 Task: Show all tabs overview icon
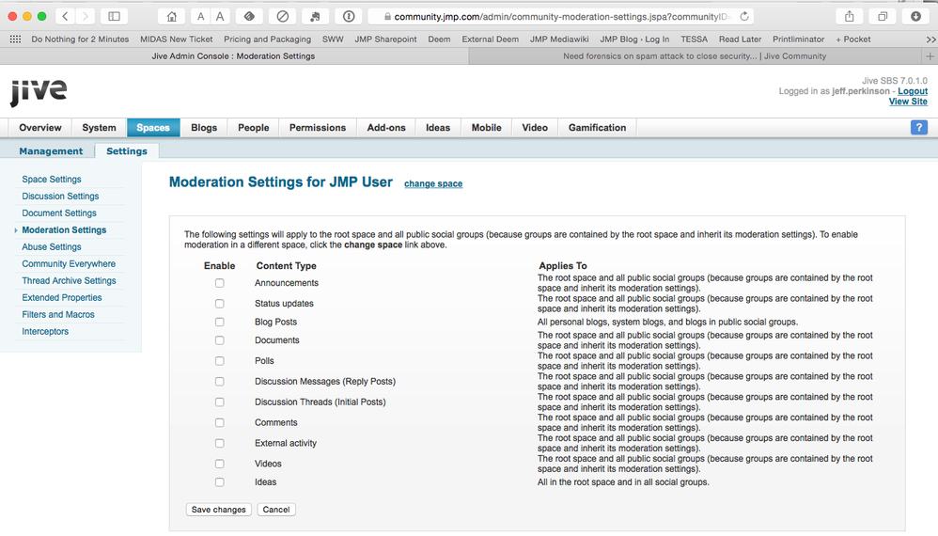pos(883,17)
